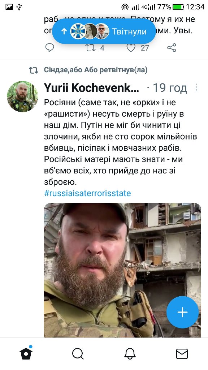Open the video of the bearded soldier
Screen dimensions: 208x370
point(122,270)
